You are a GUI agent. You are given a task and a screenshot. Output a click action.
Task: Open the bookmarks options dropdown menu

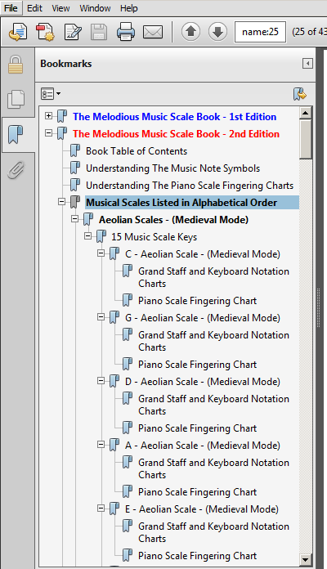point(51,94)
